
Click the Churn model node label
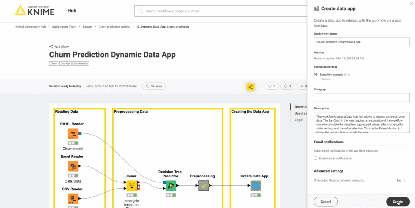[73, 149]
